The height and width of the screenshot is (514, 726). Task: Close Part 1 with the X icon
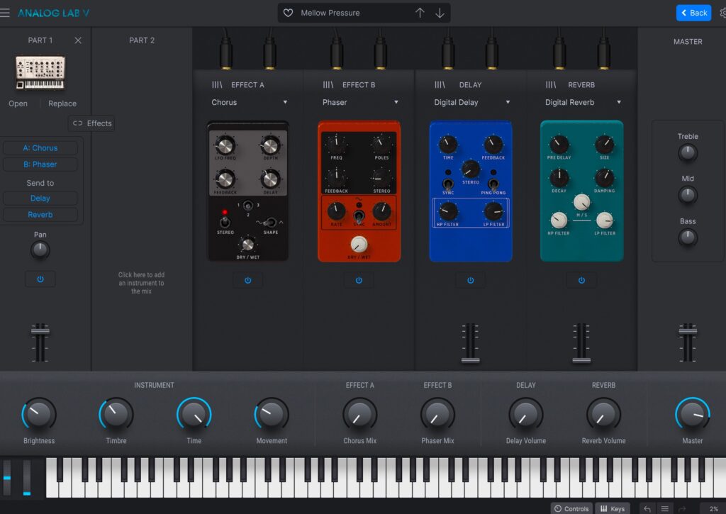[x=78, y=40]
